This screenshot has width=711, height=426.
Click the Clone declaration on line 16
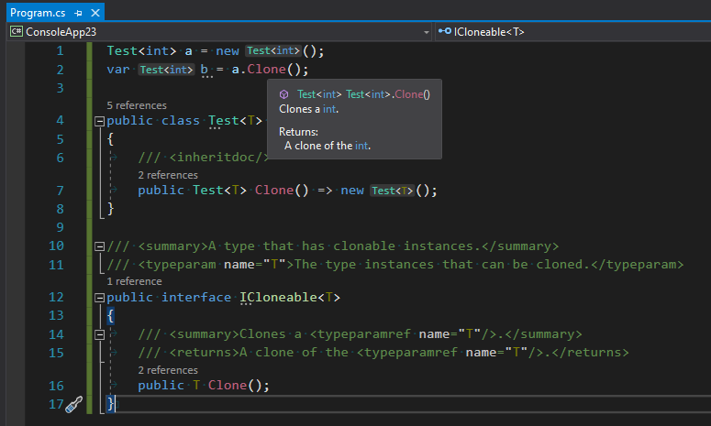pyautogui.click(x=228, y=386)
